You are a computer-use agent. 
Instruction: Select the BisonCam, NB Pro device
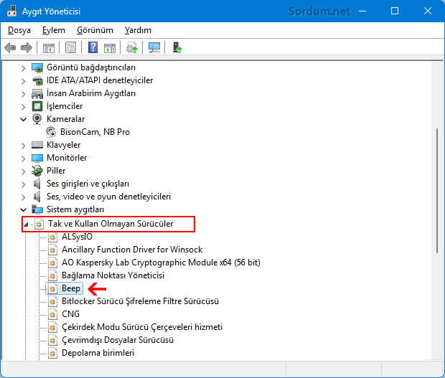95,132
